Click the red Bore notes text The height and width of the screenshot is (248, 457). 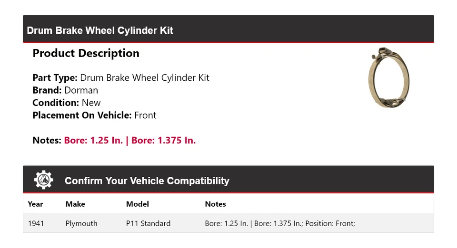[x=130, y=140]
